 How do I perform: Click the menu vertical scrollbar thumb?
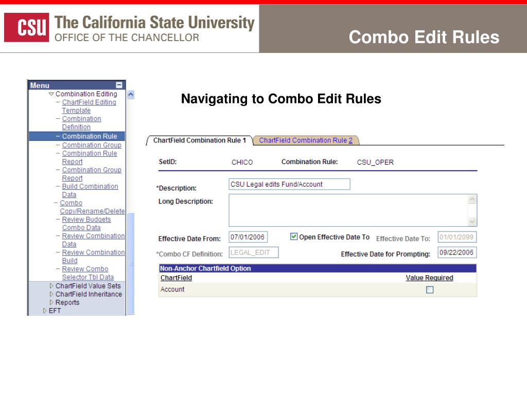(131, 263)
